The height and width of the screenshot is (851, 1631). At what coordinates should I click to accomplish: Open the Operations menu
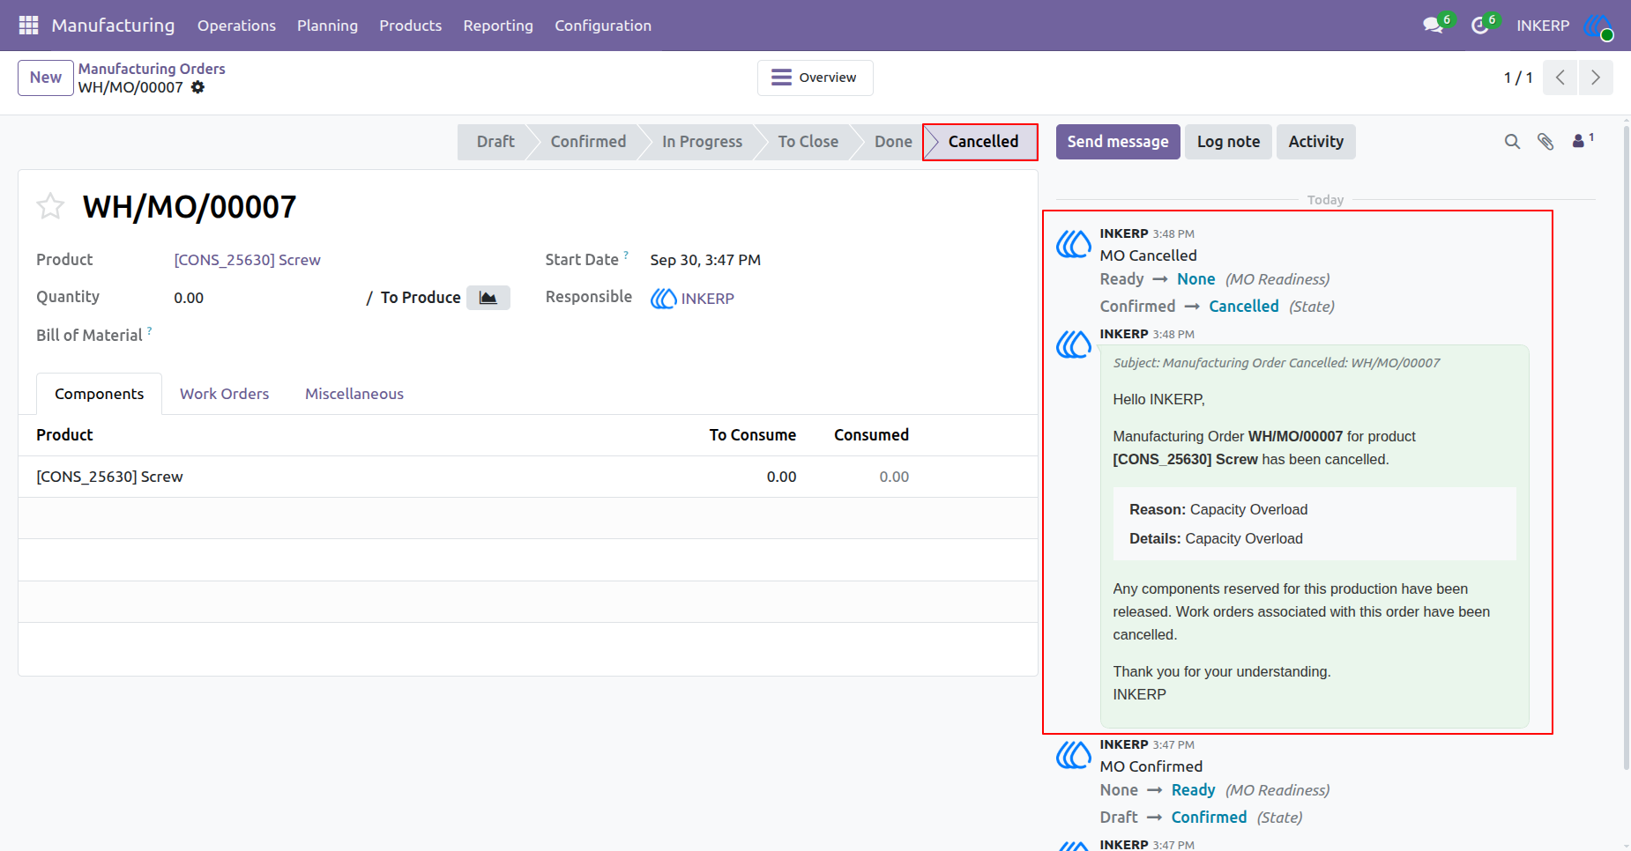pyautogui.click(x=236, y=26)
